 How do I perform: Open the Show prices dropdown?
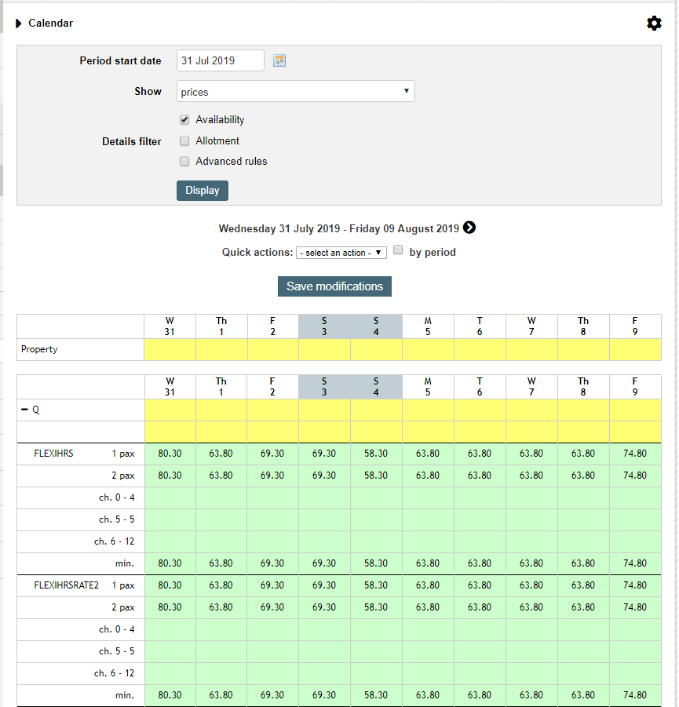click(x=295, y=91)
